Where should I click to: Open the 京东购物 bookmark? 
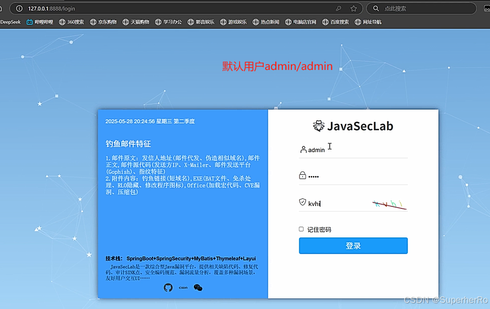[x=103, y=22]
